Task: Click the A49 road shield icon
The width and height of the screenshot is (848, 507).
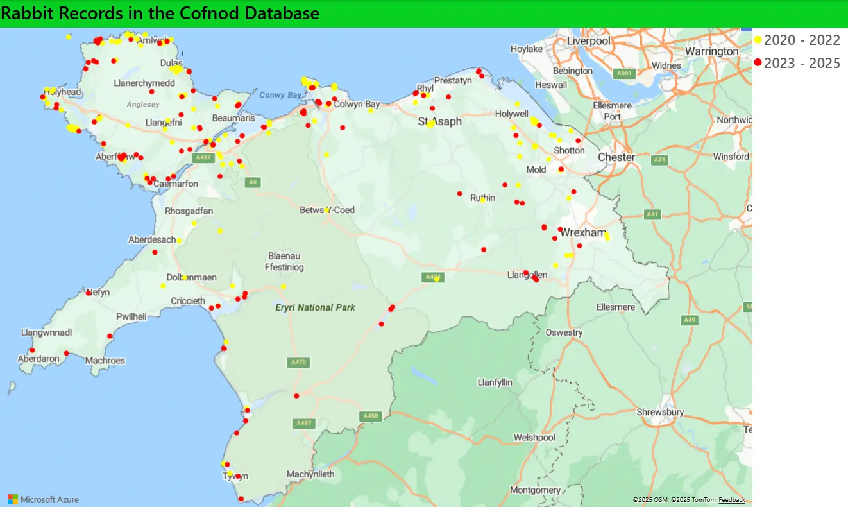Action: point(690,320)
